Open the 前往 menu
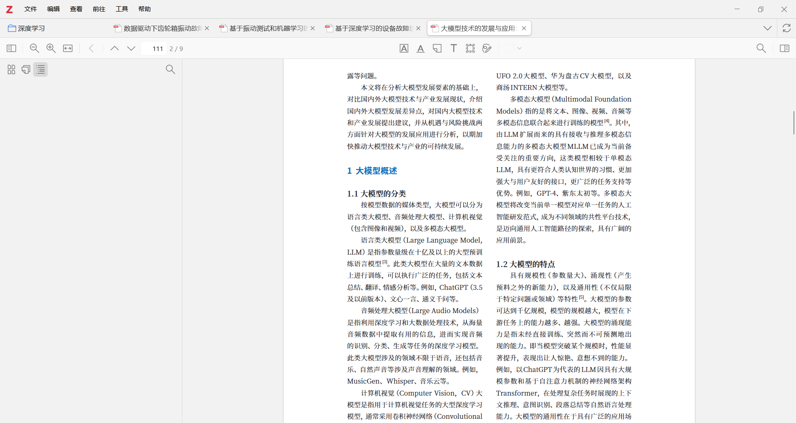This screenshot has width=796, height=423. (x=99, y=9)
